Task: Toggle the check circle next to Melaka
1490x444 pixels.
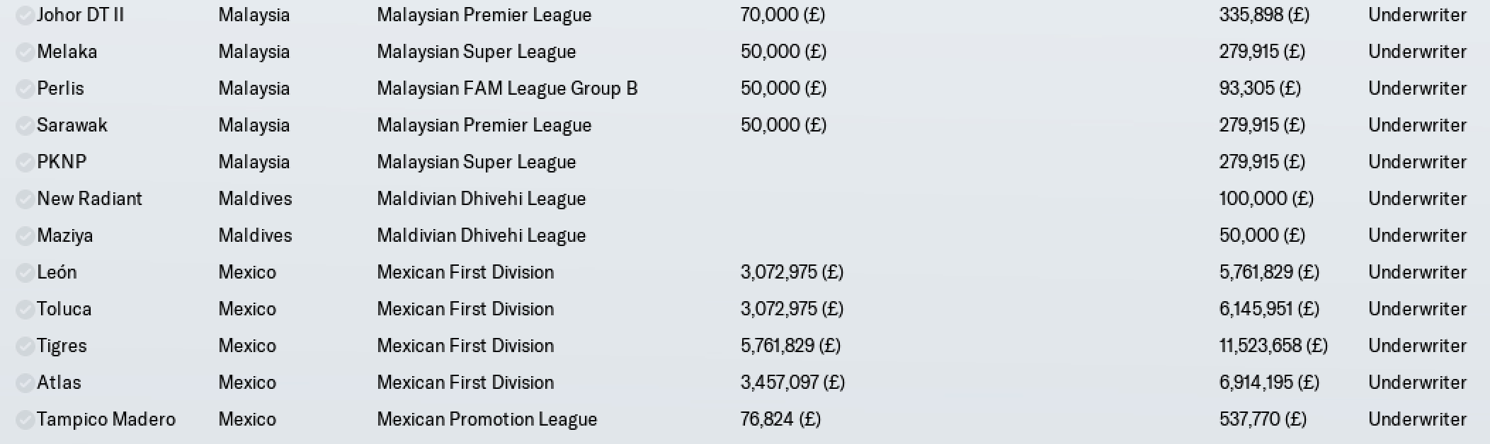Action: point(25,52)
